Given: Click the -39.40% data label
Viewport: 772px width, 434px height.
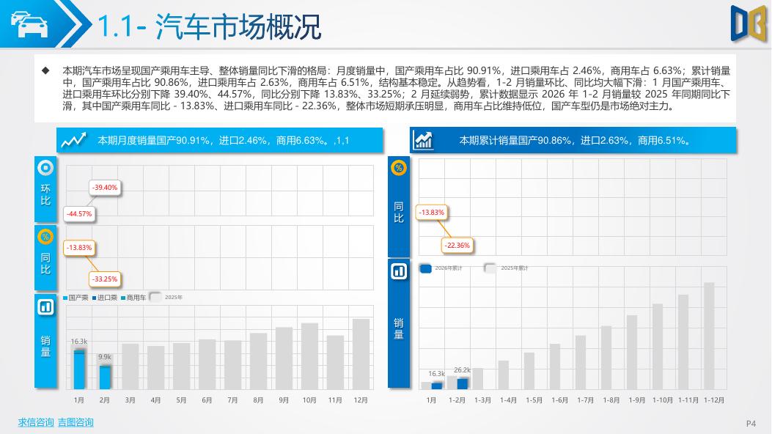Looking at the screenshot, I should click(105, 188).
